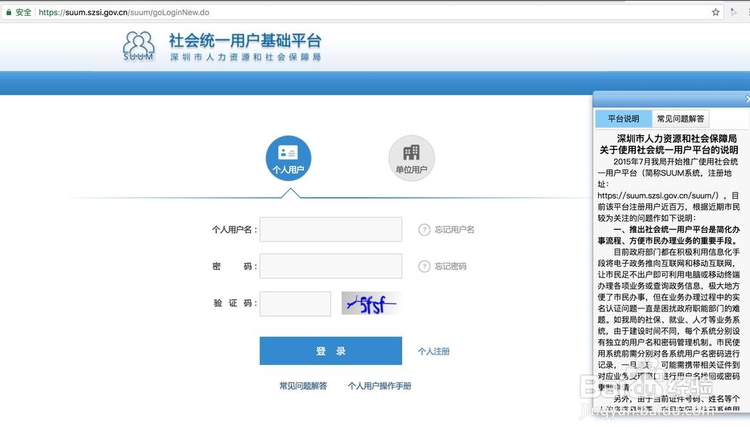This screenshot has height=427, width=750.
Task: Click the browser address bar URL
Action: click(124, 12)
